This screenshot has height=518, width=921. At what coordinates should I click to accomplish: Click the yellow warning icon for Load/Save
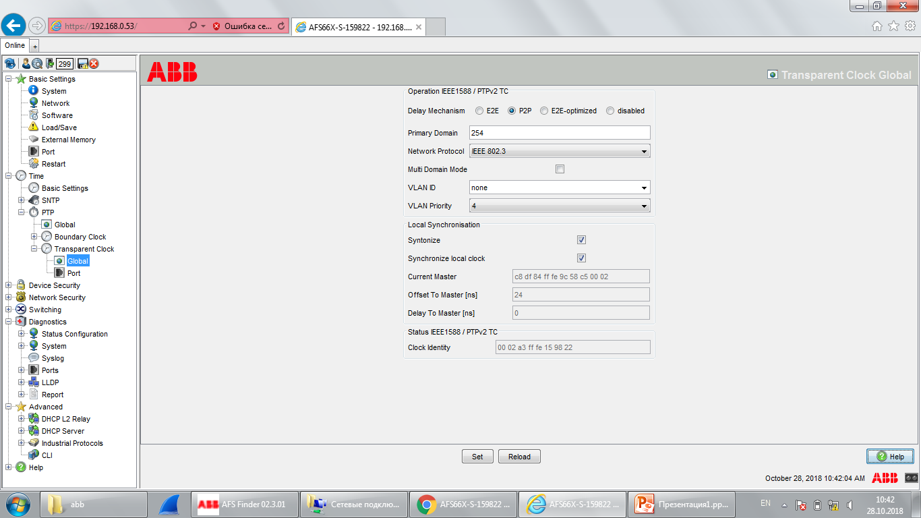[33, 127]
